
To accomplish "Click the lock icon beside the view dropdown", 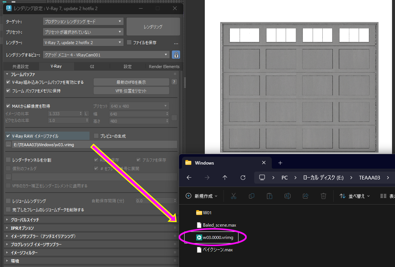I will tap(176, 55).
